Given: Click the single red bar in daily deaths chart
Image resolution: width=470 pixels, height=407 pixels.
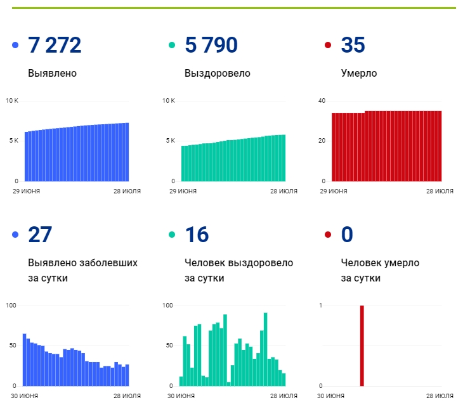Looking at the screenshot, I should coord(362,346).
